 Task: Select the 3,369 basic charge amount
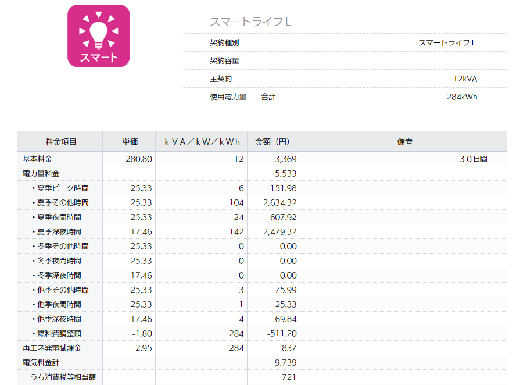[285, 159]
